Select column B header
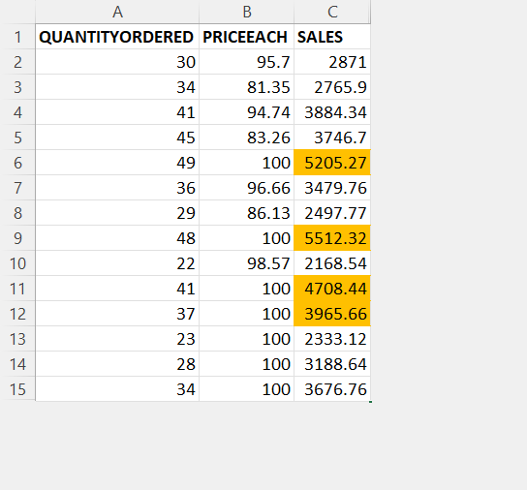 [247, 12]
